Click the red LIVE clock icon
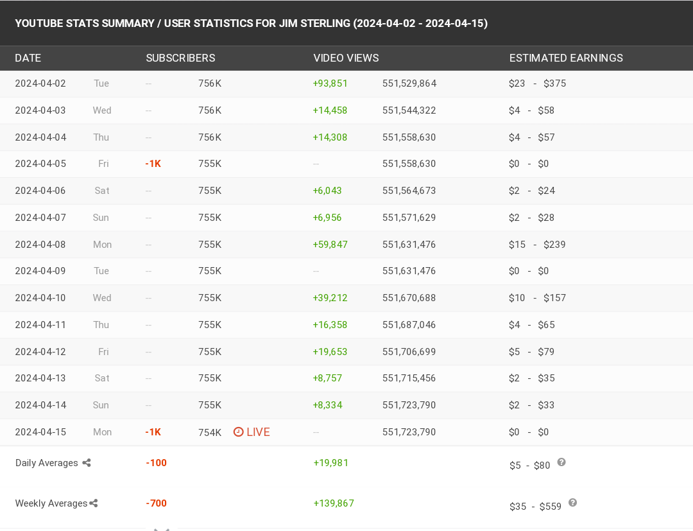 238,432
